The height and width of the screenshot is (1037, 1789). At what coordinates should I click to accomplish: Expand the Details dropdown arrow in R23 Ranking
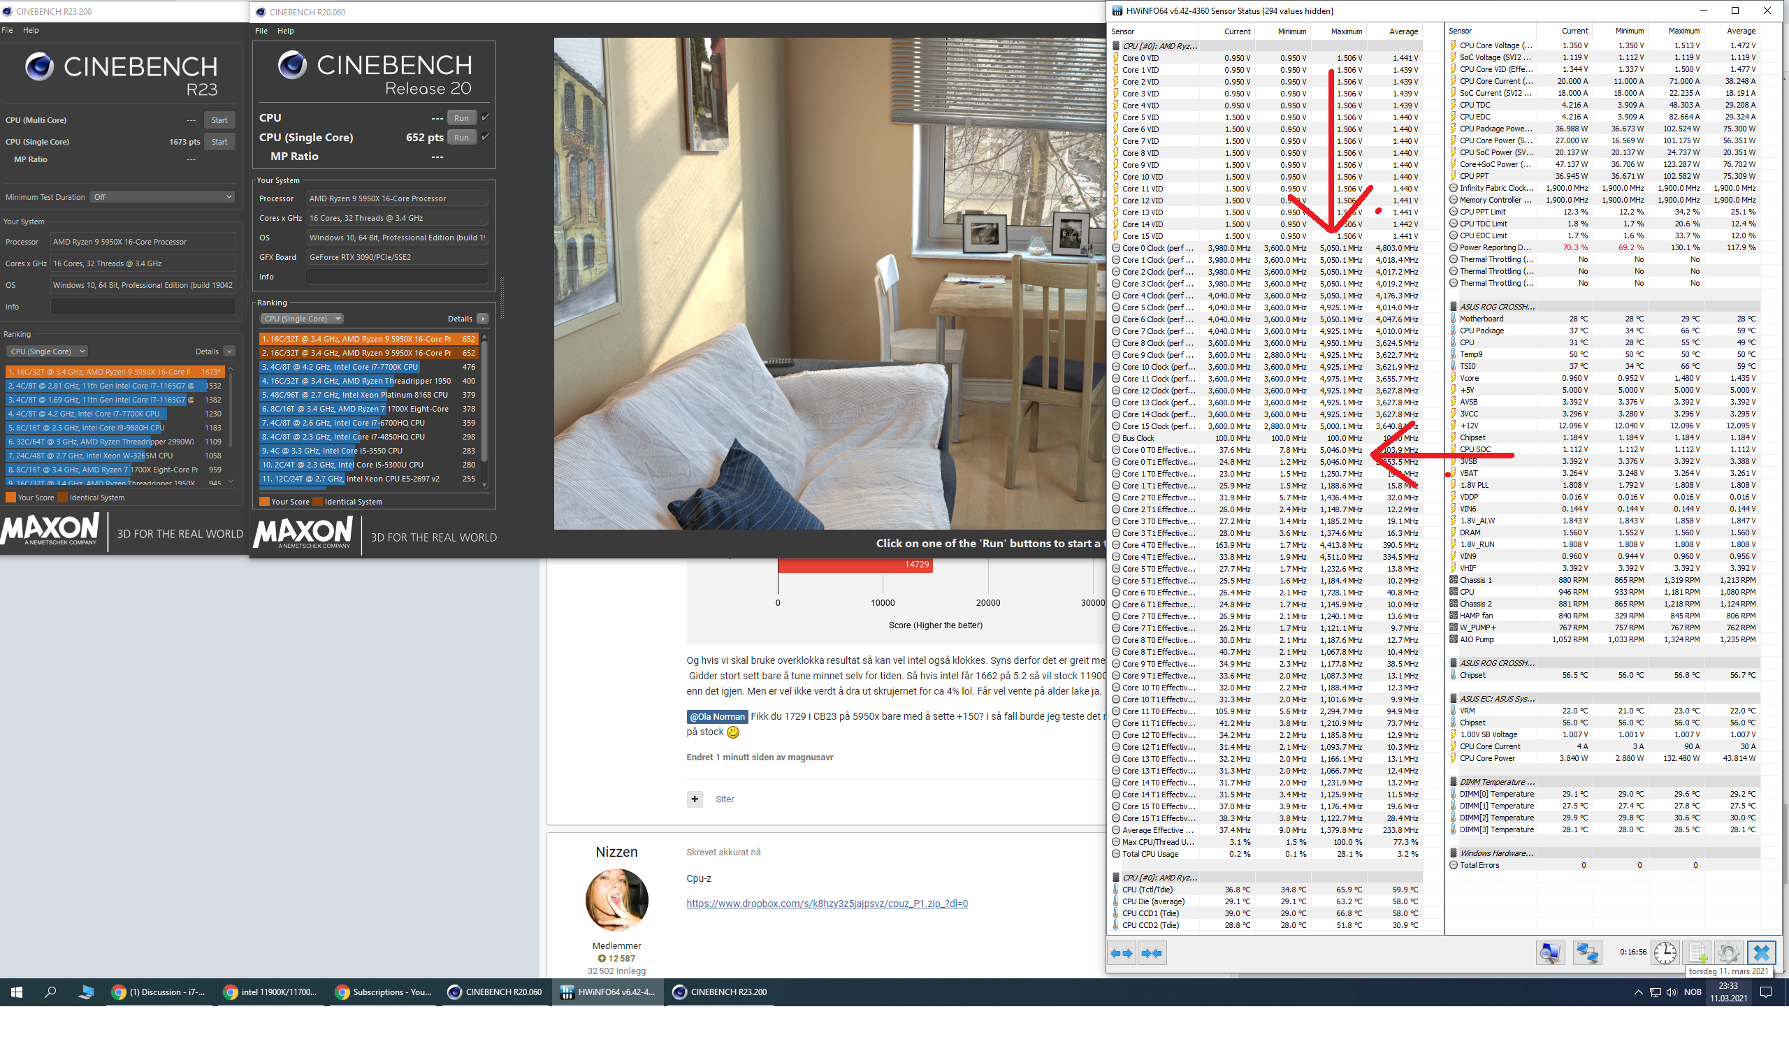(229, 351)
